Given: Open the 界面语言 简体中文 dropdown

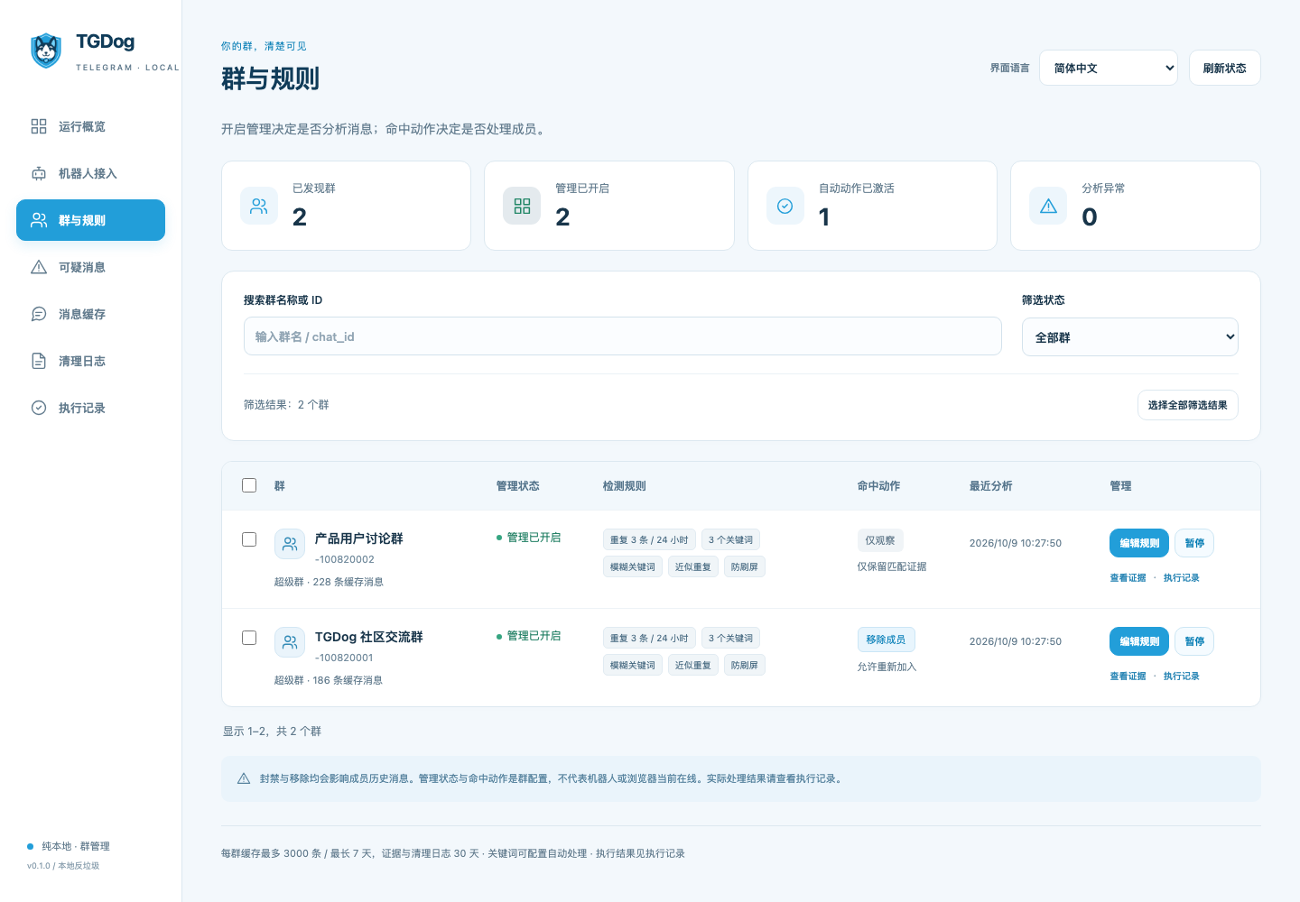Looking at the screenshot, I should coord(1109,68).
